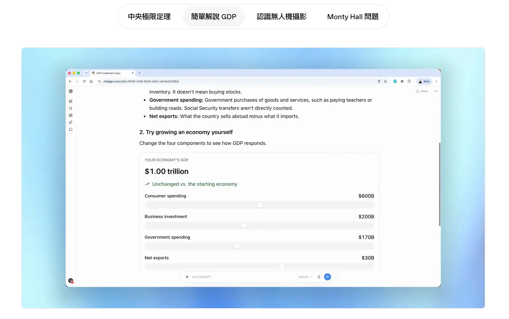Click the page's vertical scrollbar
Viewport: 509px width, 319px height.
click(440, 184)
